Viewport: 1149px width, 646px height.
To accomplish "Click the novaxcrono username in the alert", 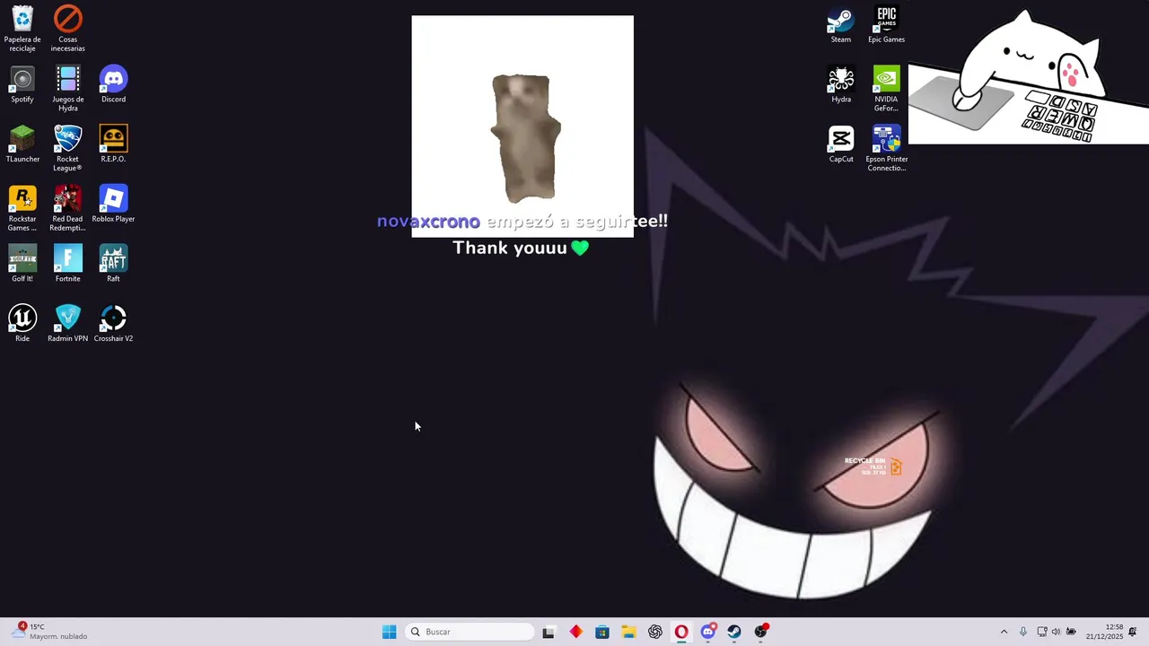I will (x=428, y=221).
